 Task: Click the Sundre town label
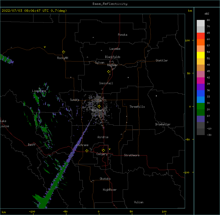[75, 100]
